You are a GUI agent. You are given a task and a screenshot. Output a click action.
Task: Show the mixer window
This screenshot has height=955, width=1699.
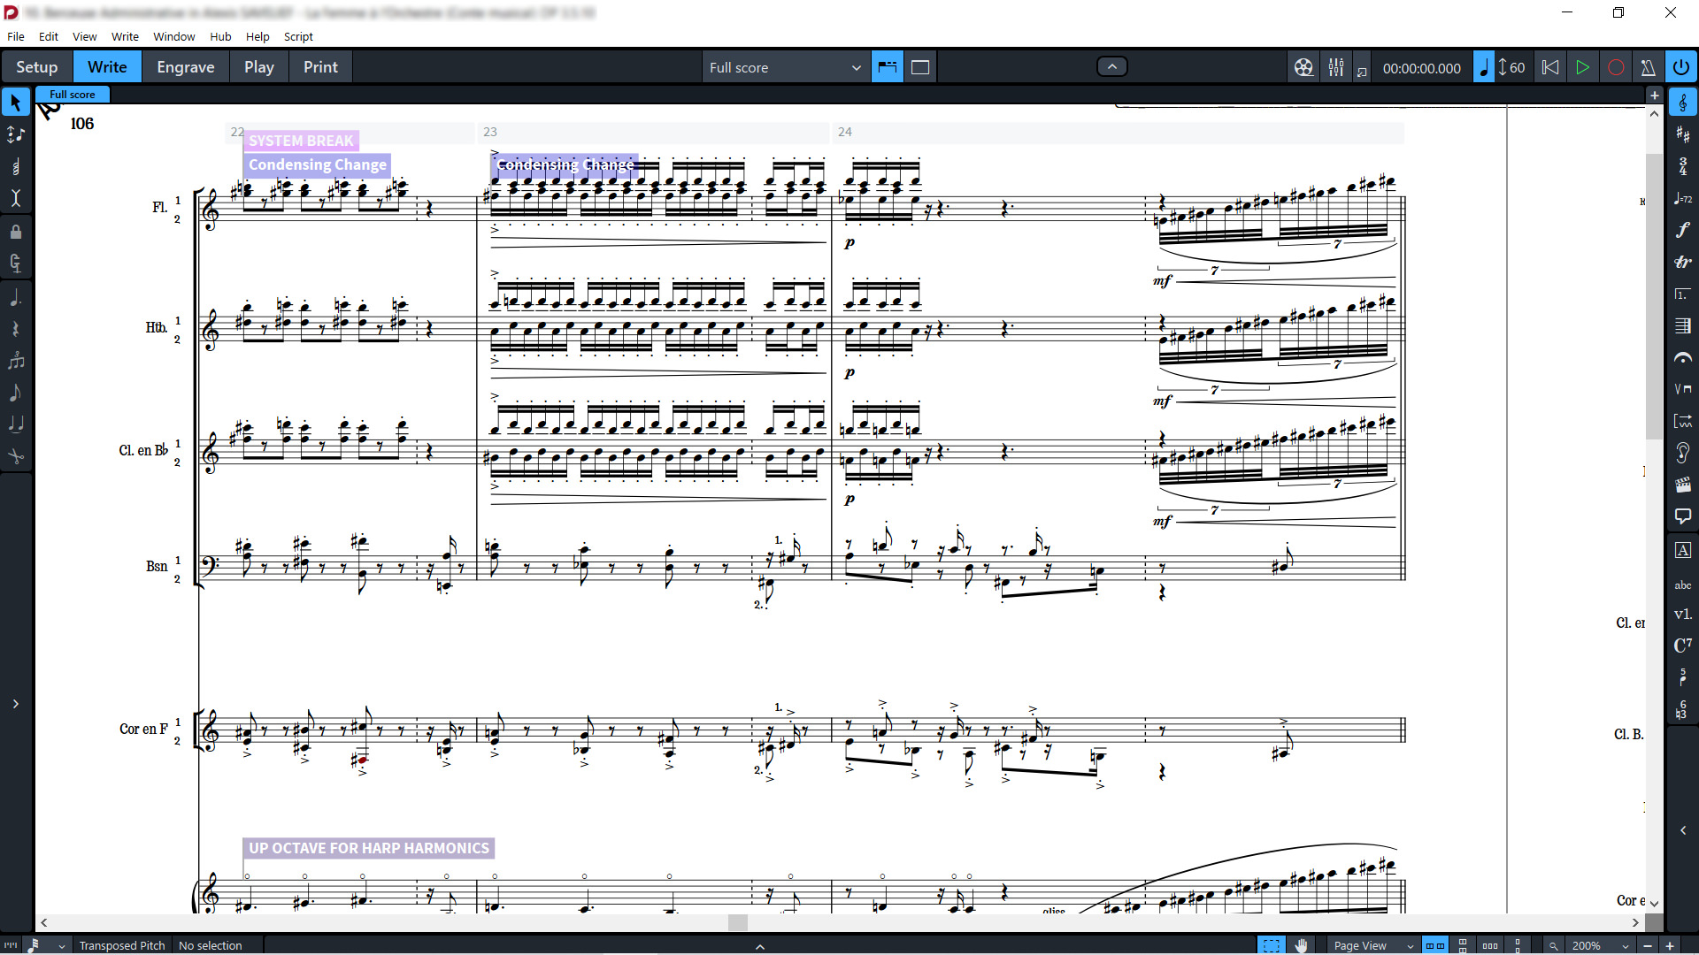(x=1336, y=67)
